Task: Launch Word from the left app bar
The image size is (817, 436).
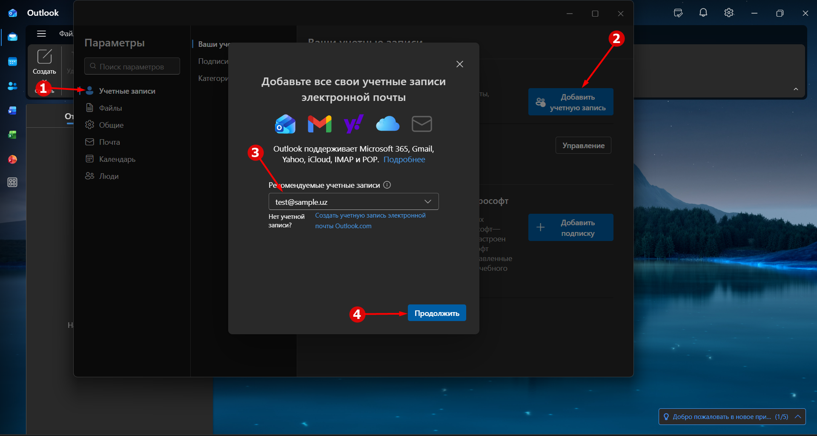Action: coord(12,111)
